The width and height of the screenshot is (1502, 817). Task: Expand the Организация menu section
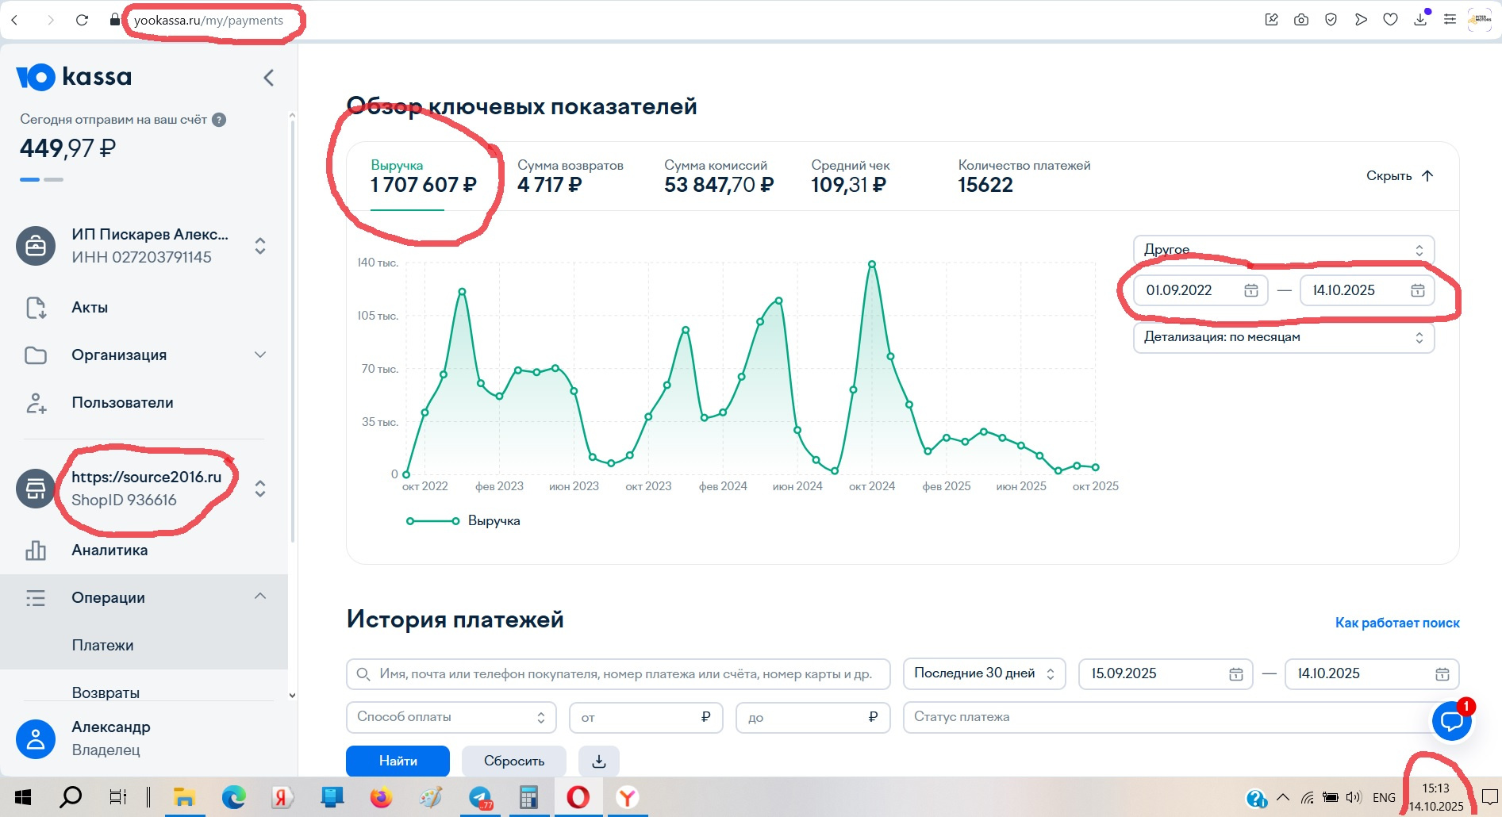(x=144, y=355)
